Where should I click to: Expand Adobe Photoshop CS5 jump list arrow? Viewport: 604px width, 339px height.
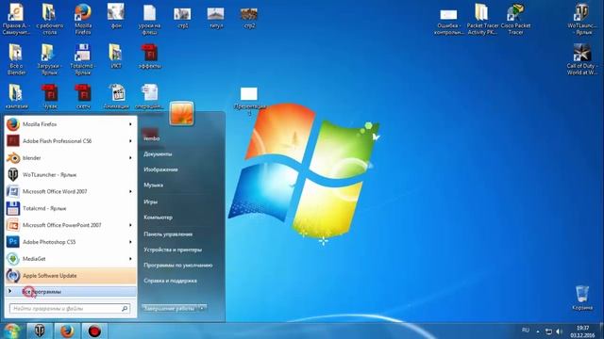tap(130, 242)
